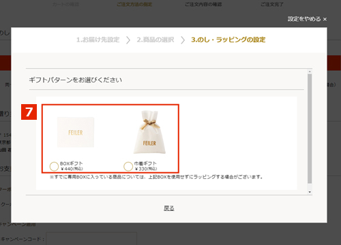Click the FEILER box gift image
Image resolution: width=341 pixels, height=245 pixels.
click(x=76, y=132)
